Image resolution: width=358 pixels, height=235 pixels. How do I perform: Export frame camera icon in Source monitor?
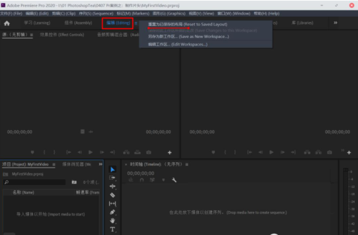click(149, 152)
